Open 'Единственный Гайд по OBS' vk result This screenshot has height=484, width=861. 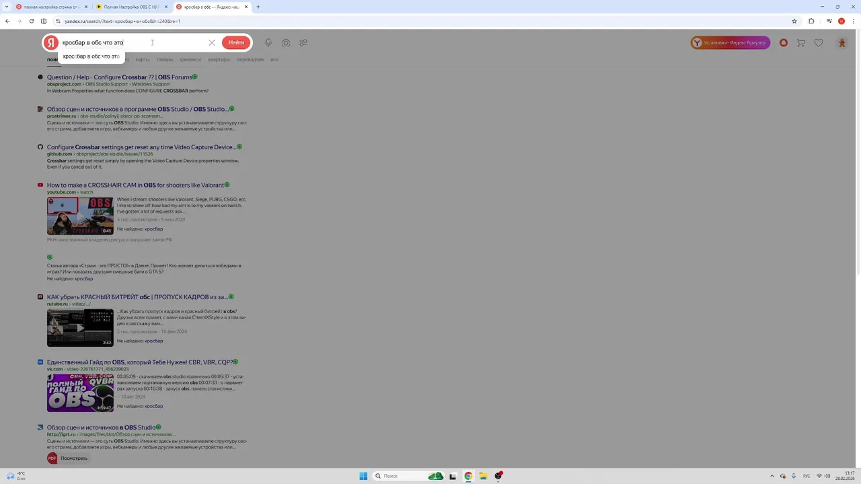coord(139,362)
